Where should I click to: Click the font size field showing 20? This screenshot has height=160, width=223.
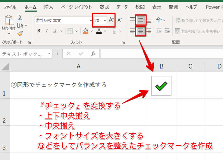tap(98, 20)
